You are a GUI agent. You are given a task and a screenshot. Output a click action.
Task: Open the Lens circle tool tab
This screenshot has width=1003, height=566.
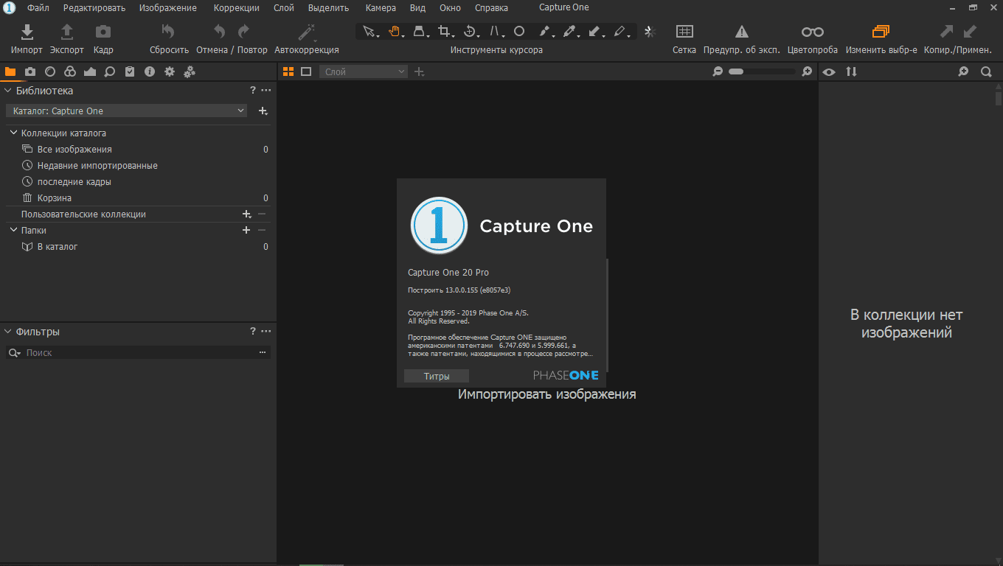pos(50,71)
